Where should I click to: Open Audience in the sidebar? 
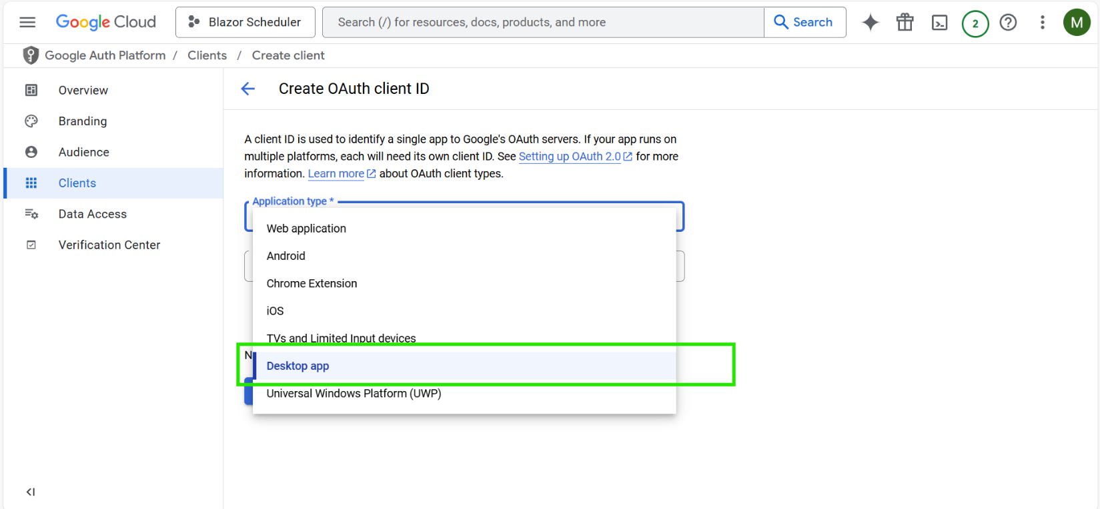[113, 152]
